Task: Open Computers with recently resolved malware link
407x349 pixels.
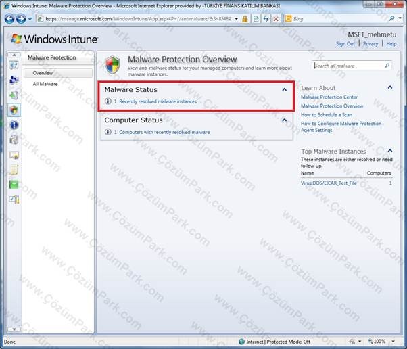Action: [x=164, y=132]
